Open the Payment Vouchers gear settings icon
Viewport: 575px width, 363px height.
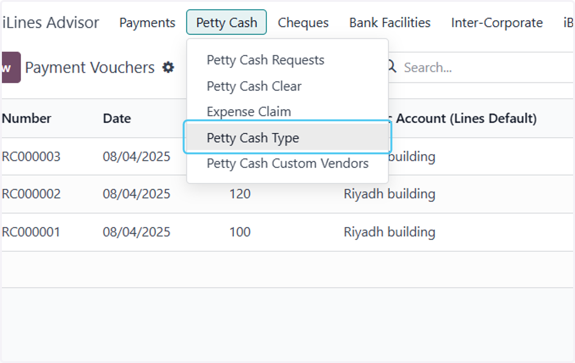[168, 68]
